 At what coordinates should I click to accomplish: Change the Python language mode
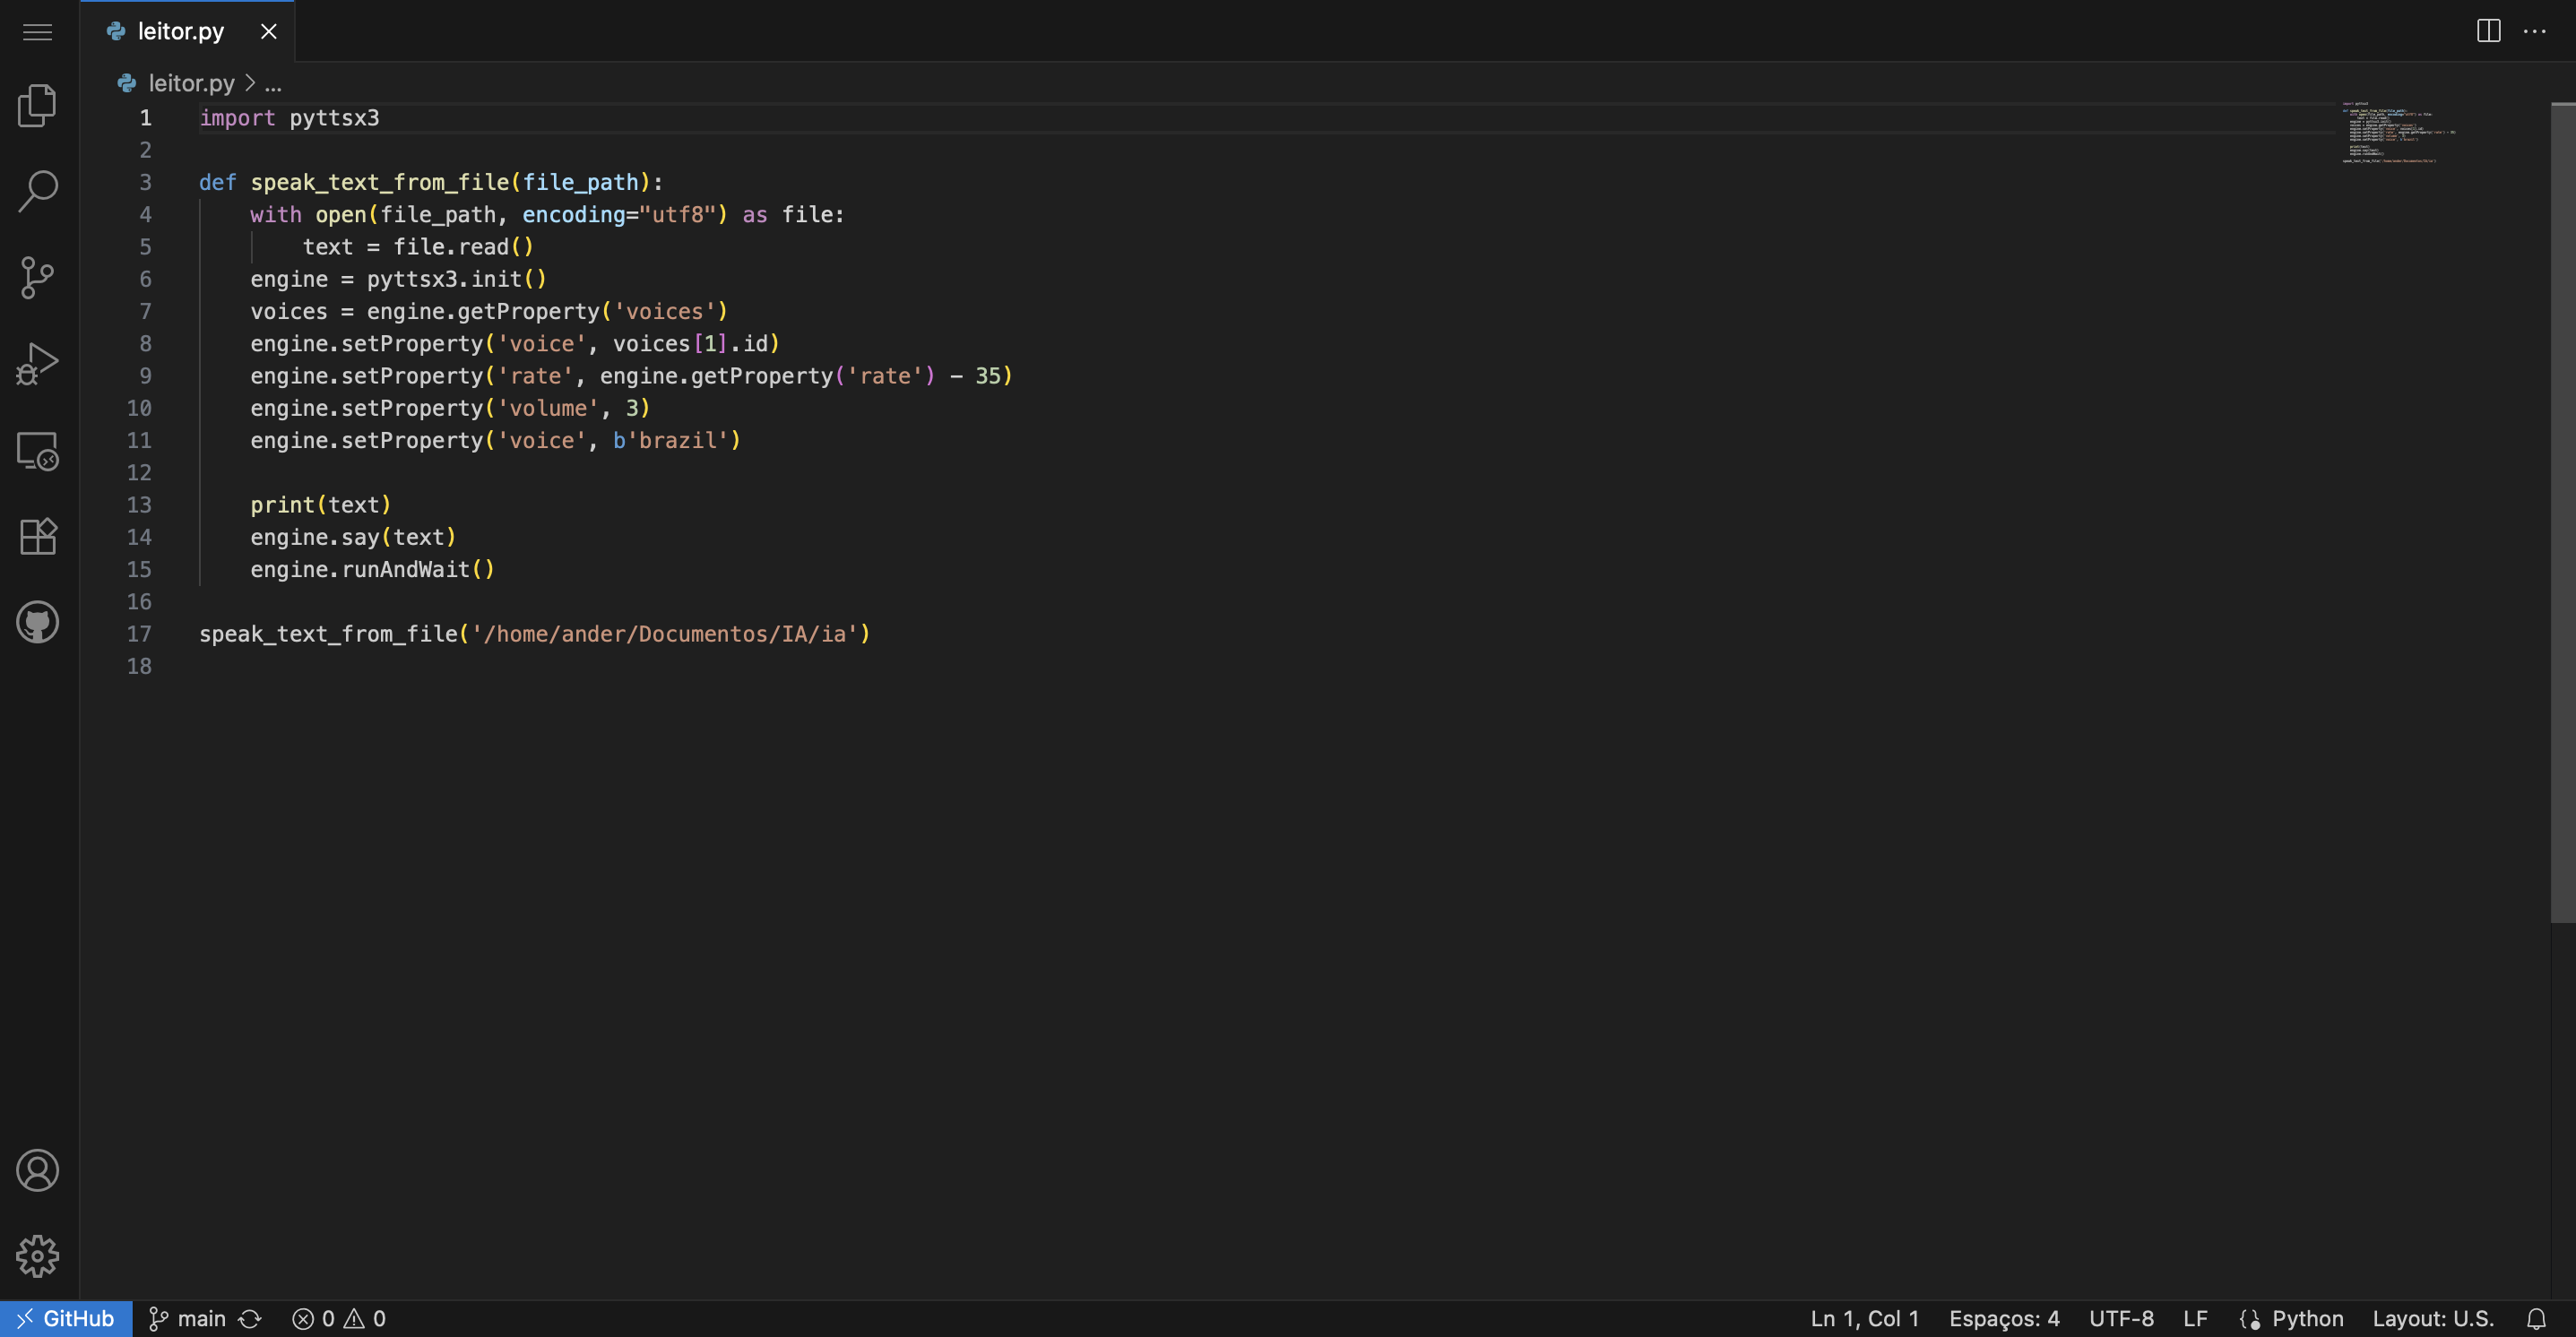(2307, 1319)
